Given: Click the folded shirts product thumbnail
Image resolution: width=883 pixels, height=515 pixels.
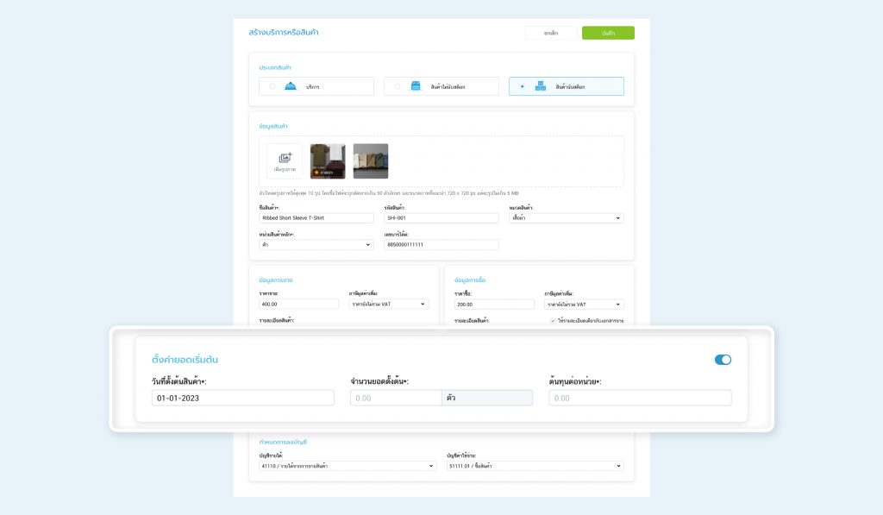Looking at the screenshot, I should (371, 161).
